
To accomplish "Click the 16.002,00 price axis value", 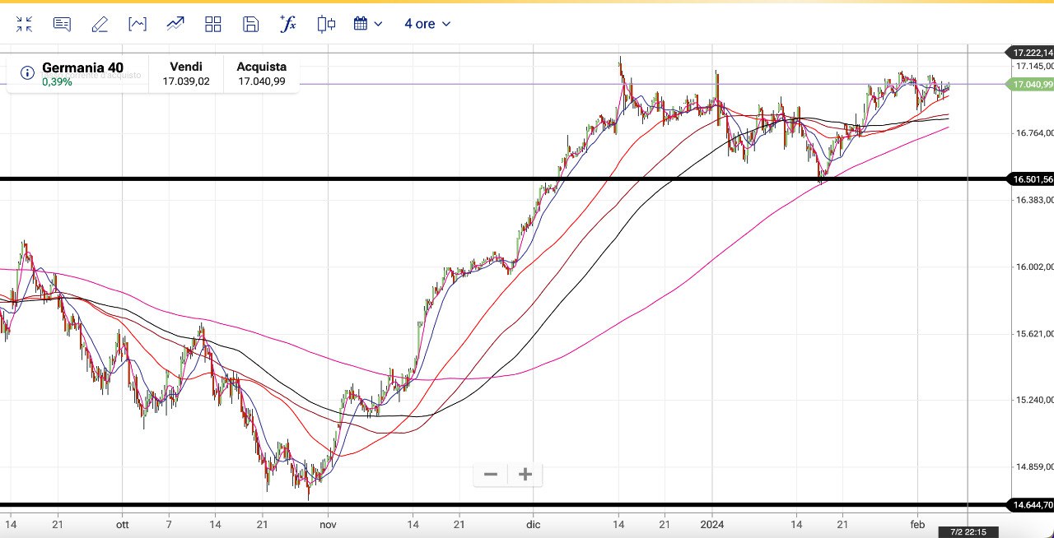I will click(x=1034, y=267).
